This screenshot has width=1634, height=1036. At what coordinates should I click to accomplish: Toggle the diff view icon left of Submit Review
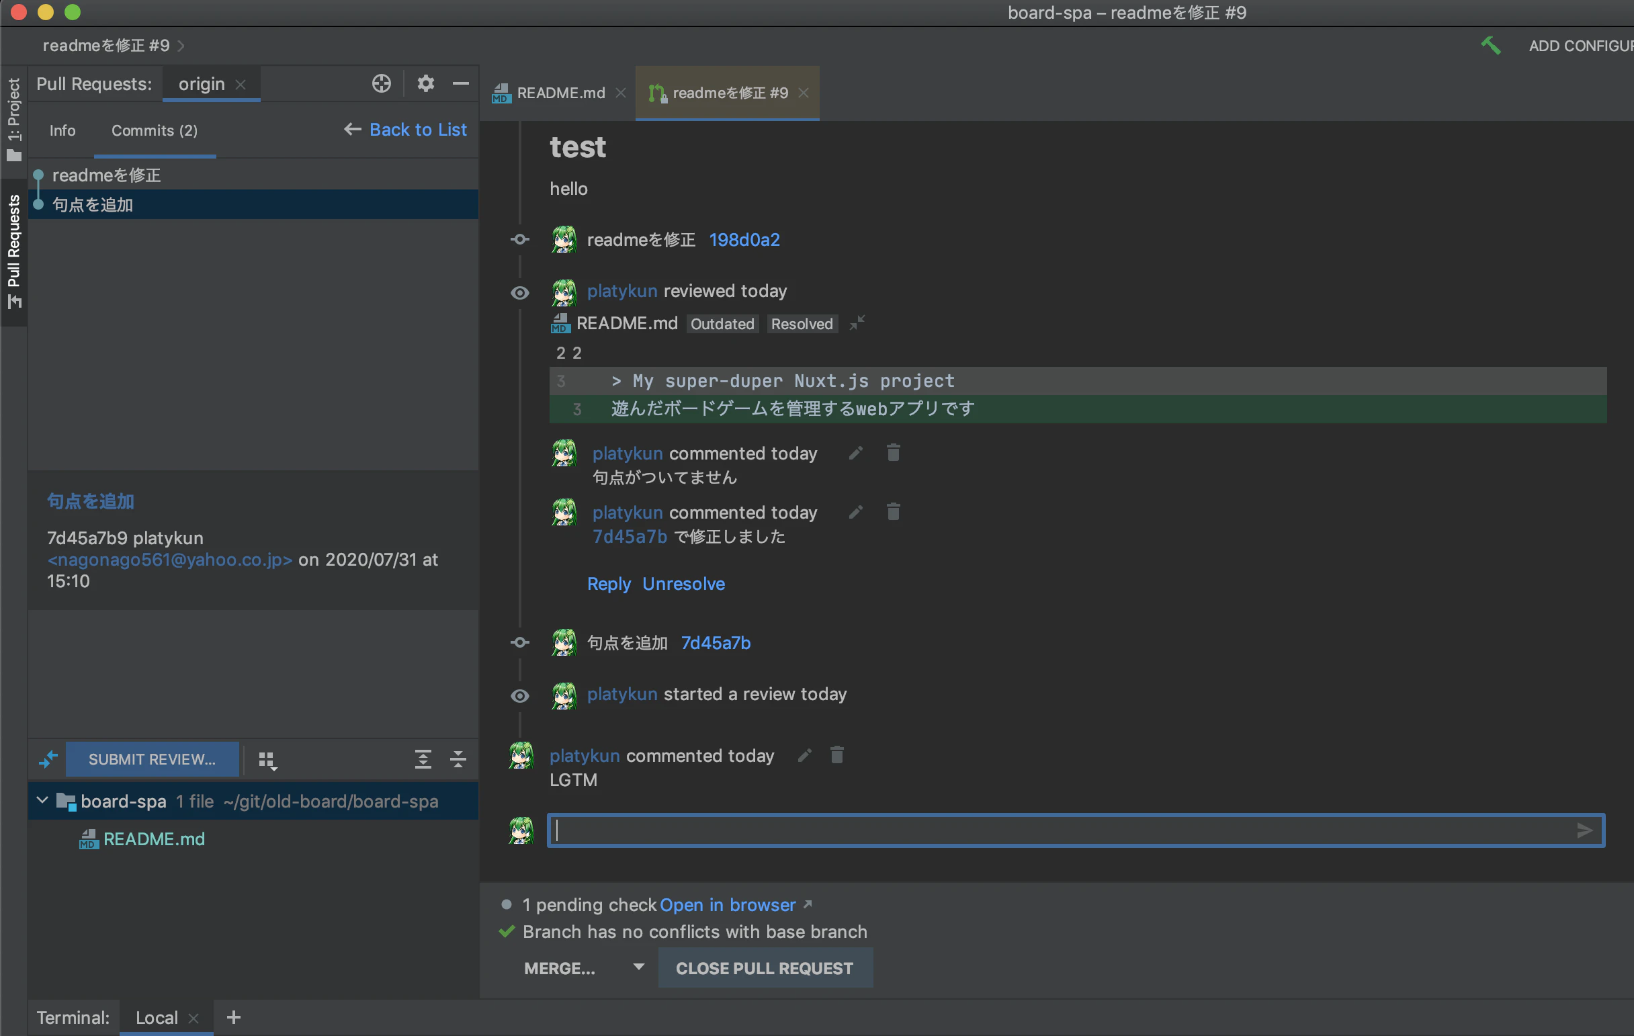(48, 759)
